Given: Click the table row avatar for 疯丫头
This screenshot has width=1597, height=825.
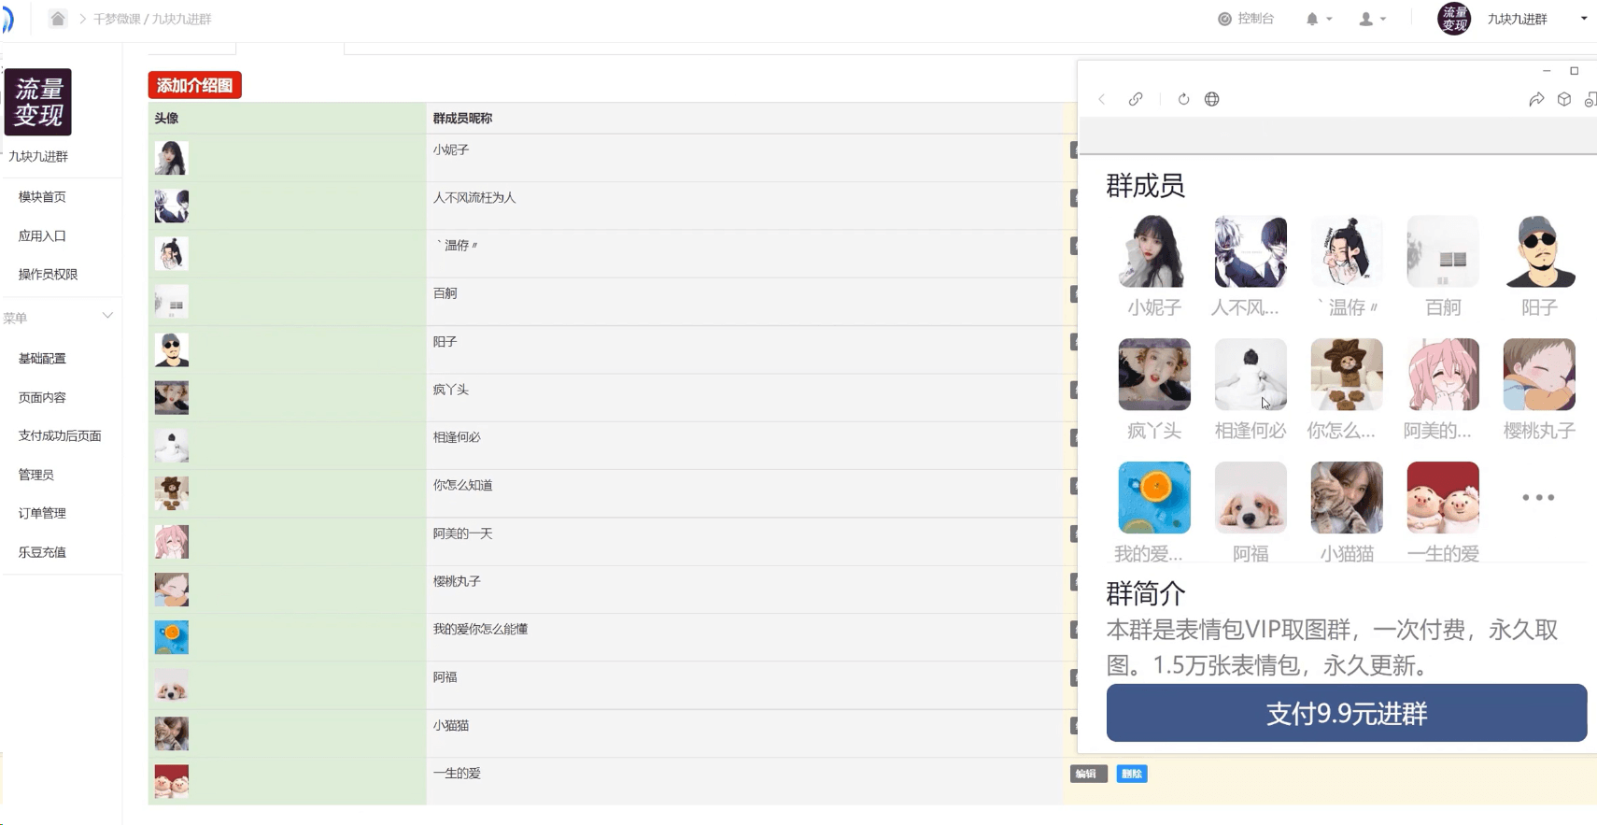Looking at the screenshot, I should 172,398.
